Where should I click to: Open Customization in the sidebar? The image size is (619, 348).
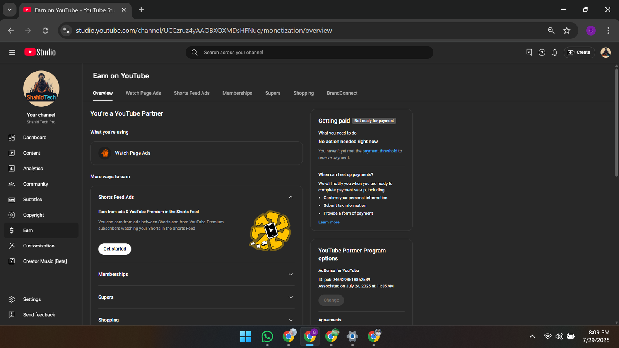click(x=41, y=246)
